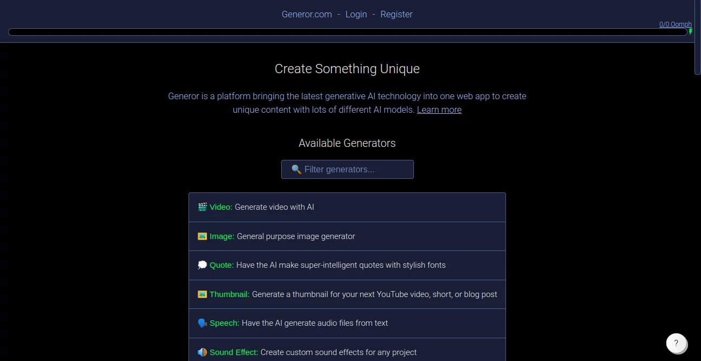This screenshot has width=701, height=361.
Task: Select the Sound Effect speaker icon
Action: tap(202, 352)
